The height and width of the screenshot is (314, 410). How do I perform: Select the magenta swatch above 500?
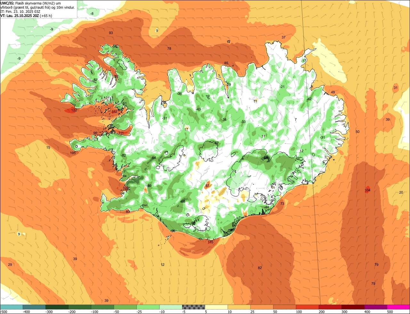398,307
